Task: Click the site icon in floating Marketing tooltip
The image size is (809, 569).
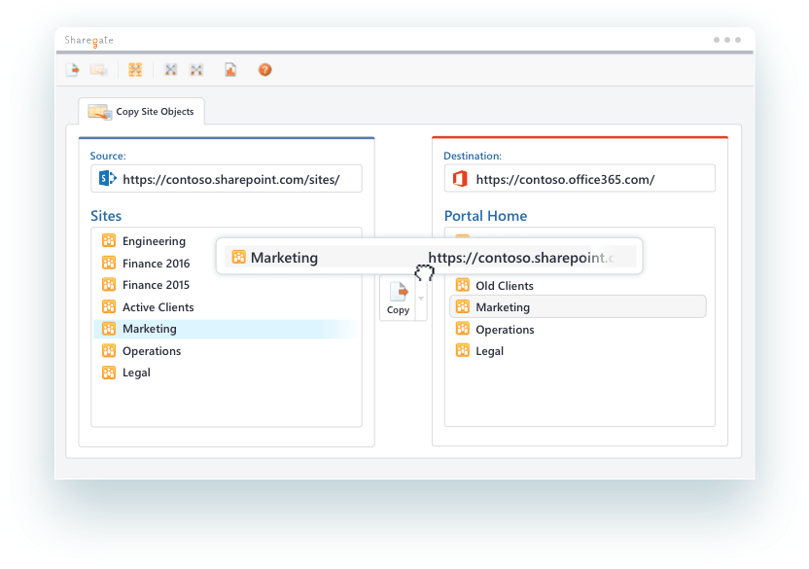Action: tap(238, 257)
